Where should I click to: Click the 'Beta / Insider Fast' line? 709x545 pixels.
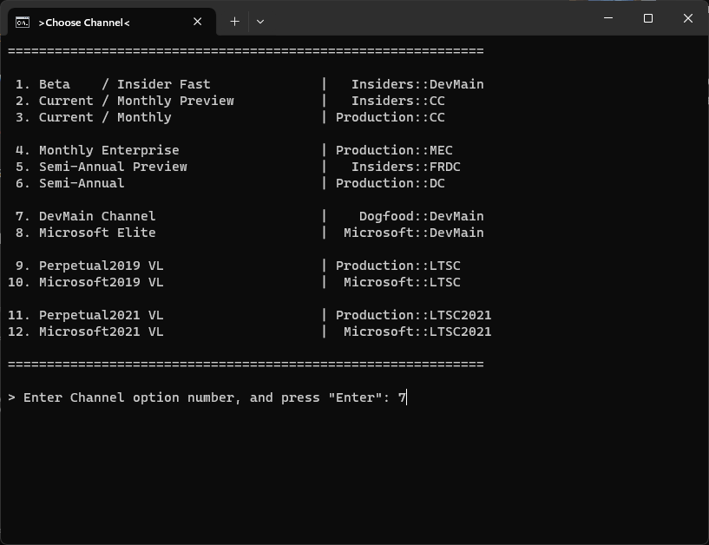[124, 84]
